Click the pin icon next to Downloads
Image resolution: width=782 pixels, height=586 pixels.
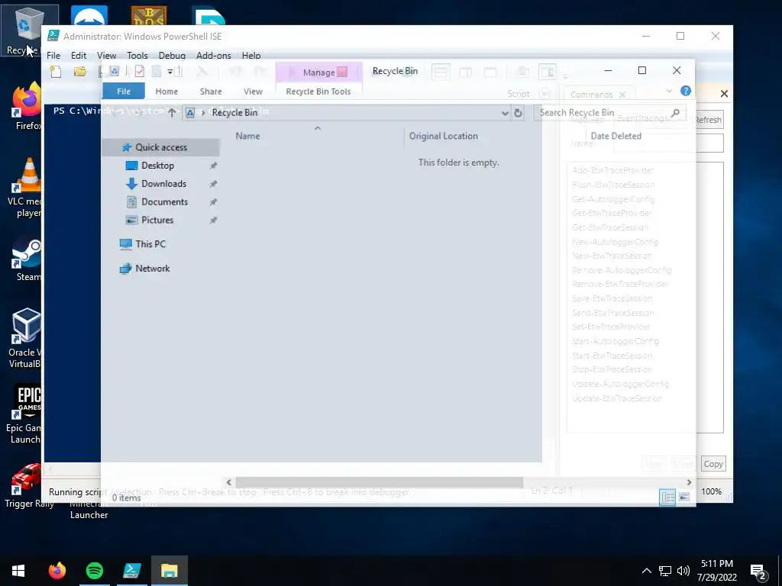213,184
